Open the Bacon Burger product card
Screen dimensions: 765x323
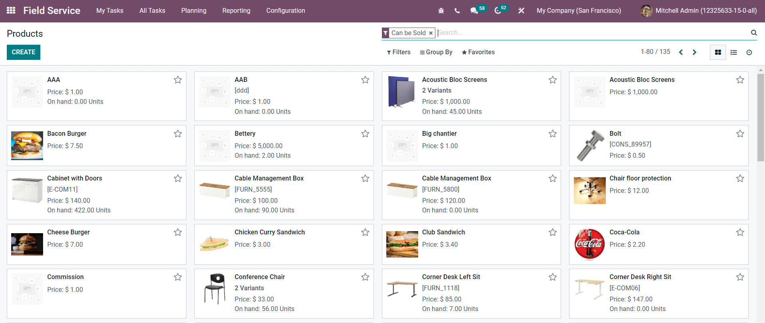(97, 145)
